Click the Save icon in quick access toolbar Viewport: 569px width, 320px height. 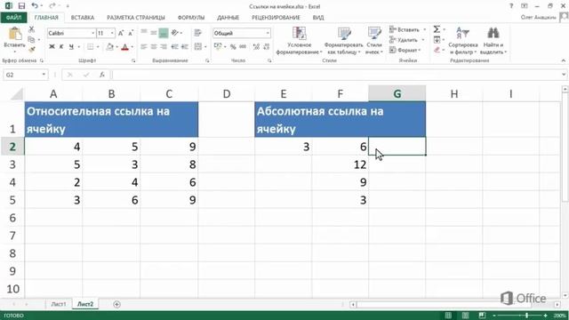point(21,6)
